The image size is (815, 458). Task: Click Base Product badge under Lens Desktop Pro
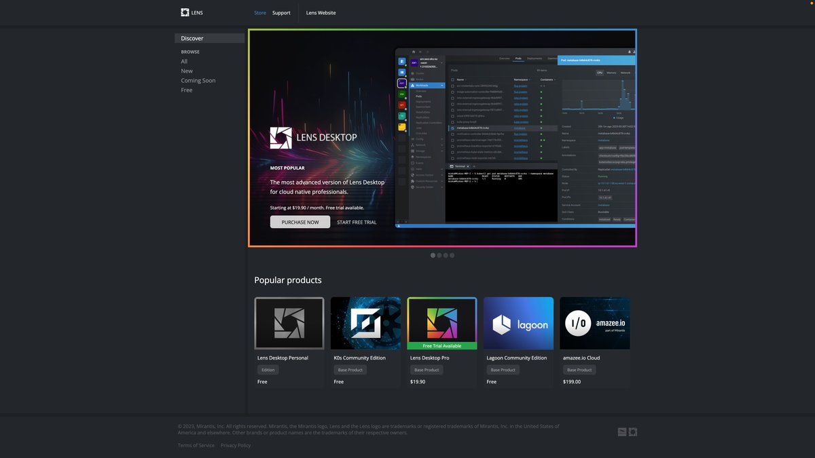pyautogui.click(x=427, y=370)
